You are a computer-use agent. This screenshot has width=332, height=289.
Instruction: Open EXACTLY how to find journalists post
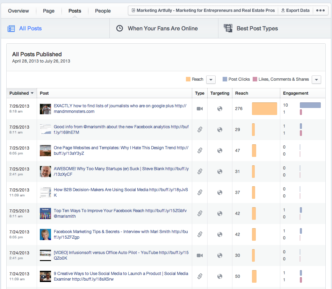(x=120, y=109)
